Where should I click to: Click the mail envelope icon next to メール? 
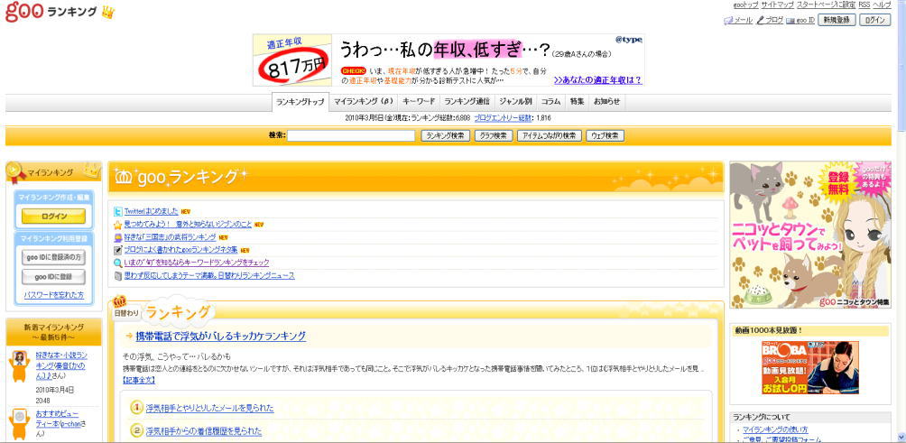(x=728, y=20)
